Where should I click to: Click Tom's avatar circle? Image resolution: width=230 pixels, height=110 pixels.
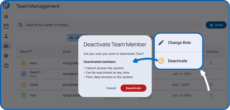24,95
